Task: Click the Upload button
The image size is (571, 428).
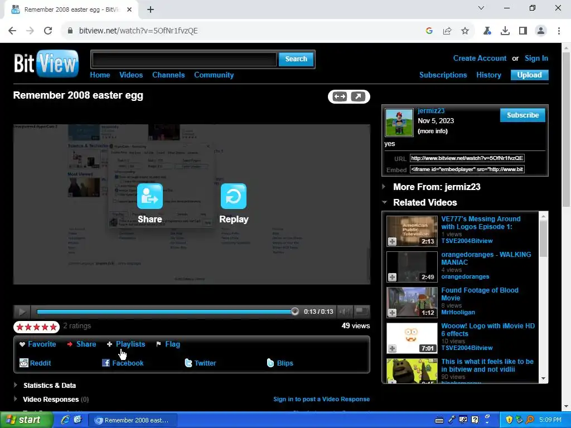Action: 530,75
